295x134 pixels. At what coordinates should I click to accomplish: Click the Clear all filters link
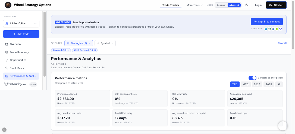[282, 43]
